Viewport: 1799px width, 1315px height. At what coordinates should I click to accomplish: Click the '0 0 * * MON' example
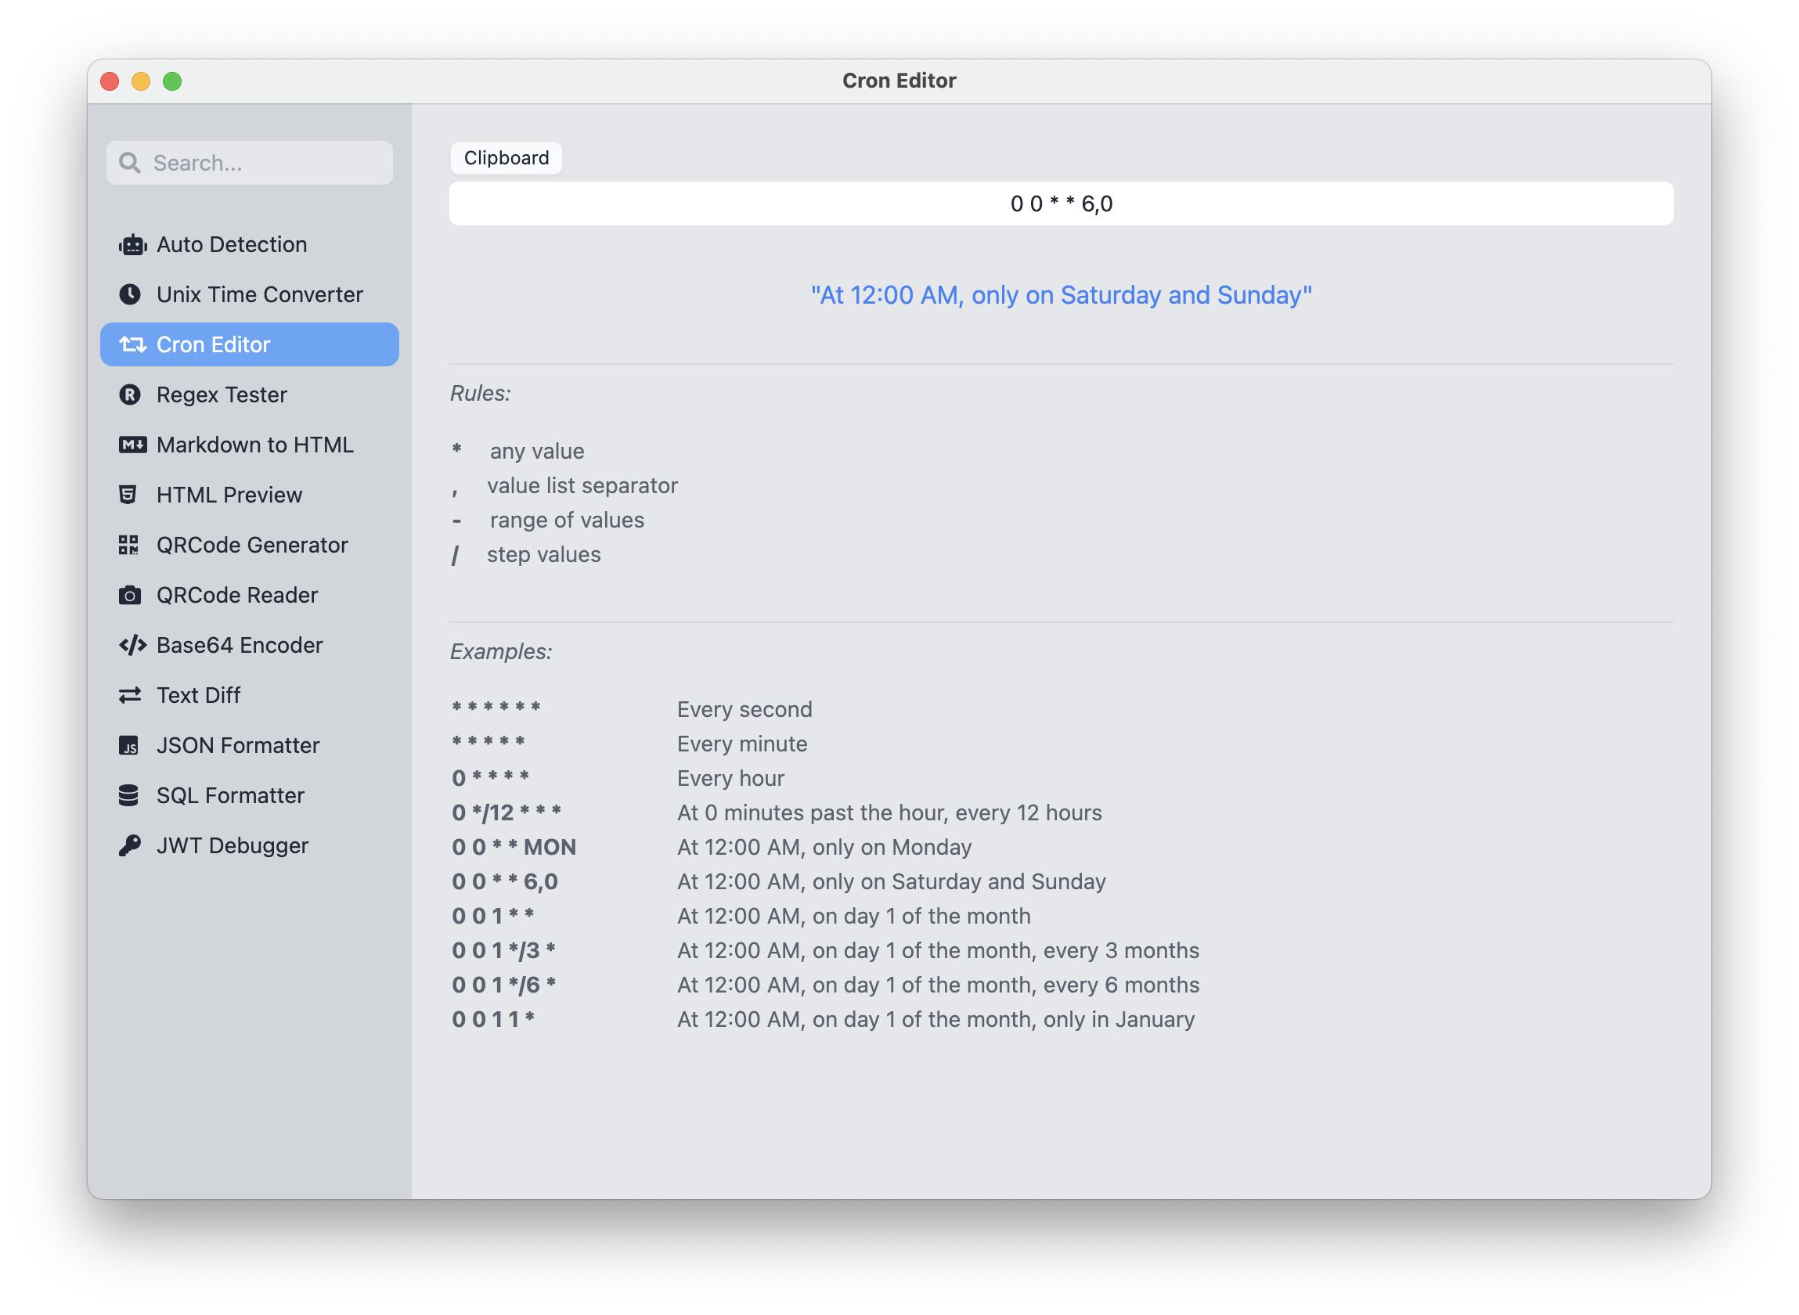click(x=514, y=847)
